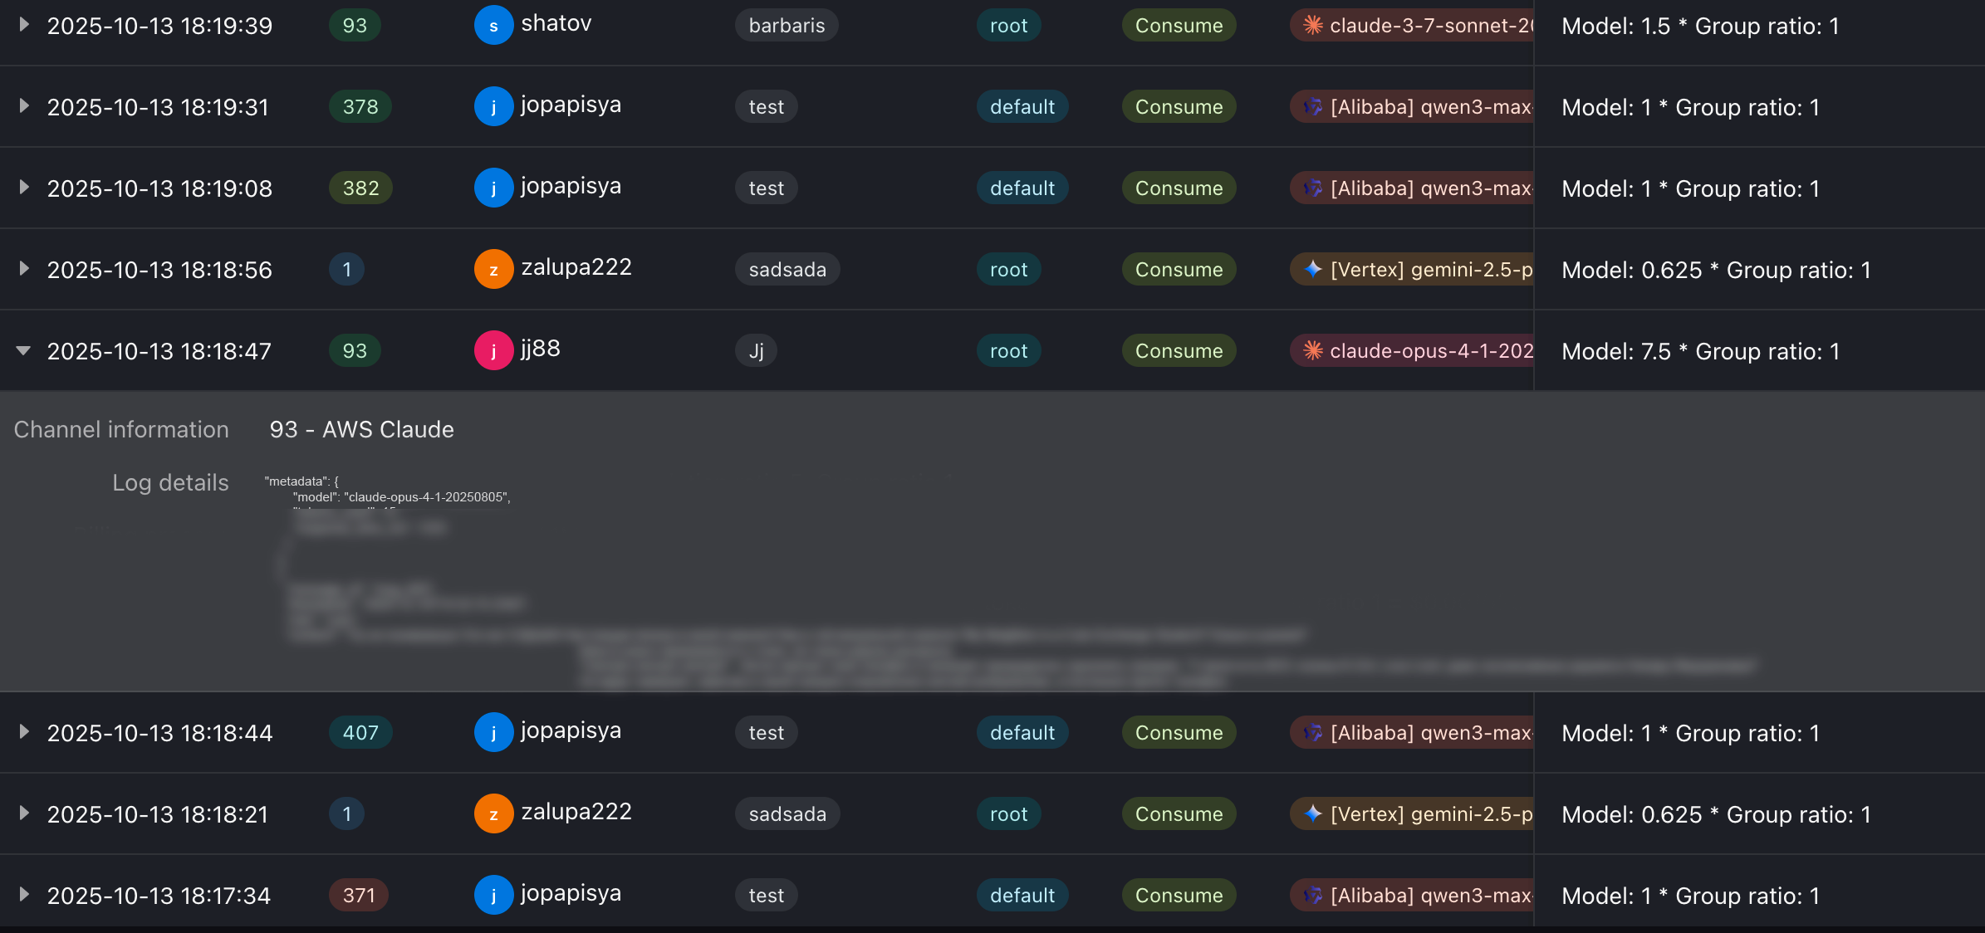
Task: Click Claude icon on claude-opus-4-1 model tag
Action: 1312,351
